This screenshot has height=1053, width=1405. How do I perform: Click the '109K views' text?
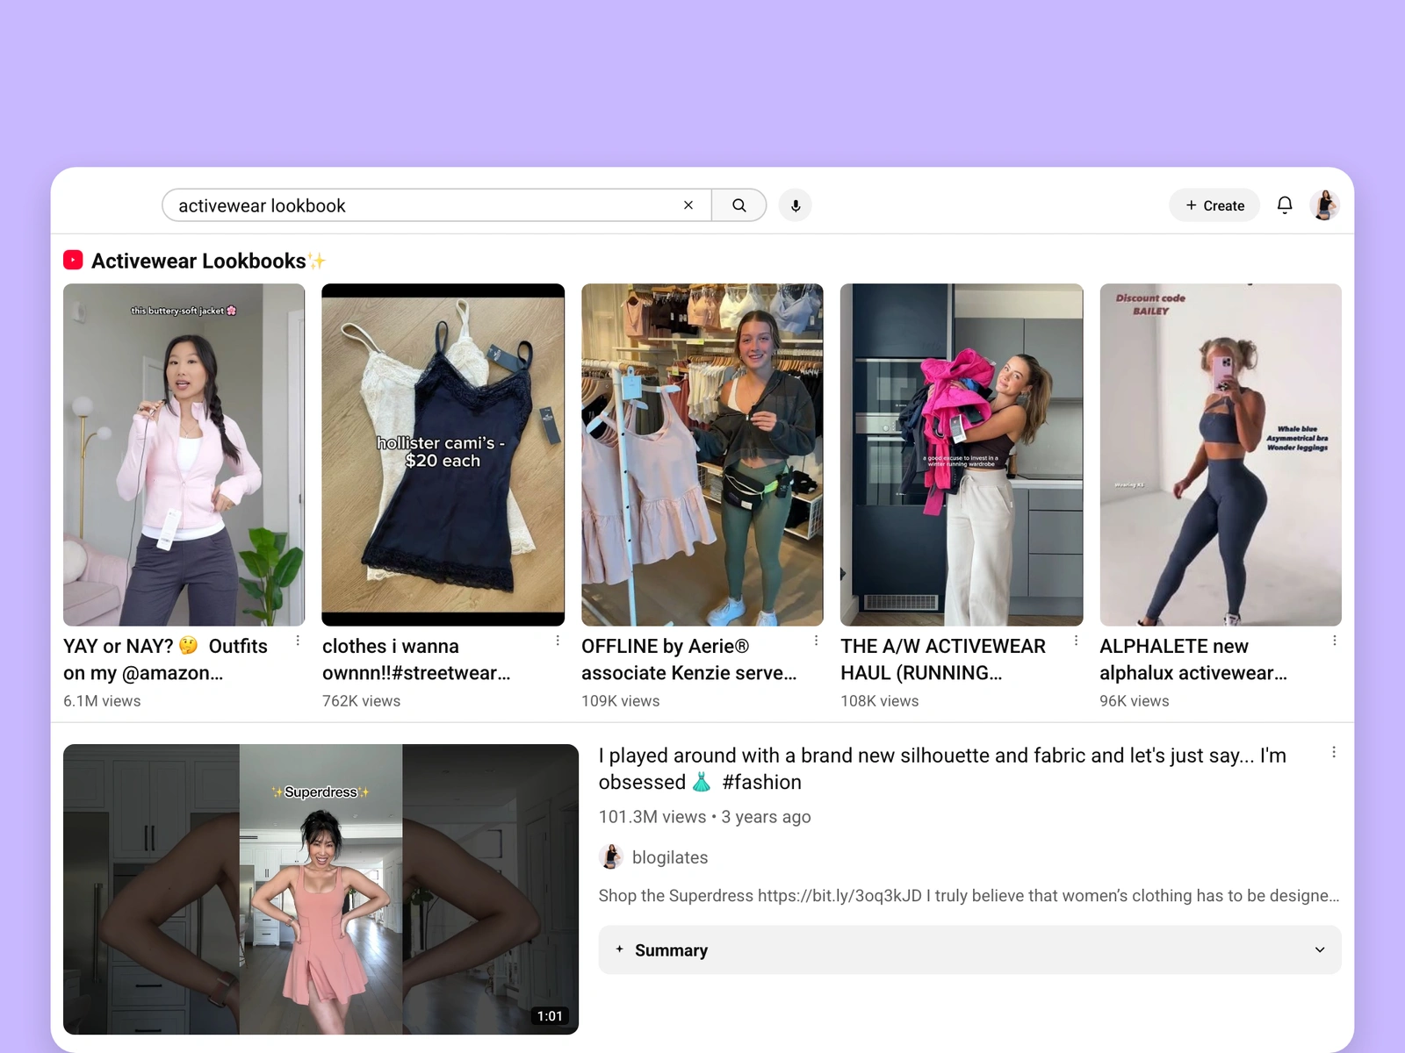pos(620,701)
